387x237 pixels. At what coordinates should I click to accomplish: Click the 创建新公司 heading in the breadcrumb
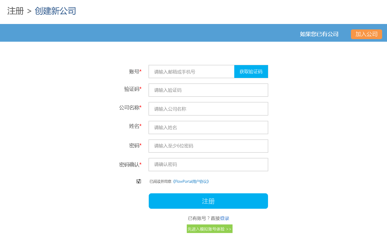[55, 11]
